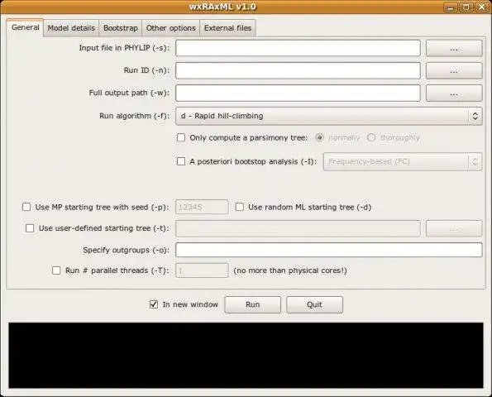Open the Frequency-based (FC) dropdown
The height and width of the screenshot is (397, 492).
click(403, 161)
